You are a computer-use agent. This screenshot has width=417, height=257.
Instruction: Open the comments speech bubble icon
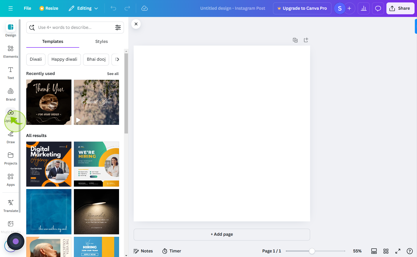tap(378, 8)
